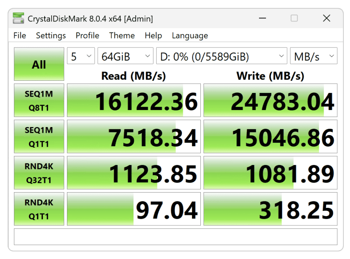Start the SEQ1M Q8T1 test
350x259 pixels.
tap(39, 101)
